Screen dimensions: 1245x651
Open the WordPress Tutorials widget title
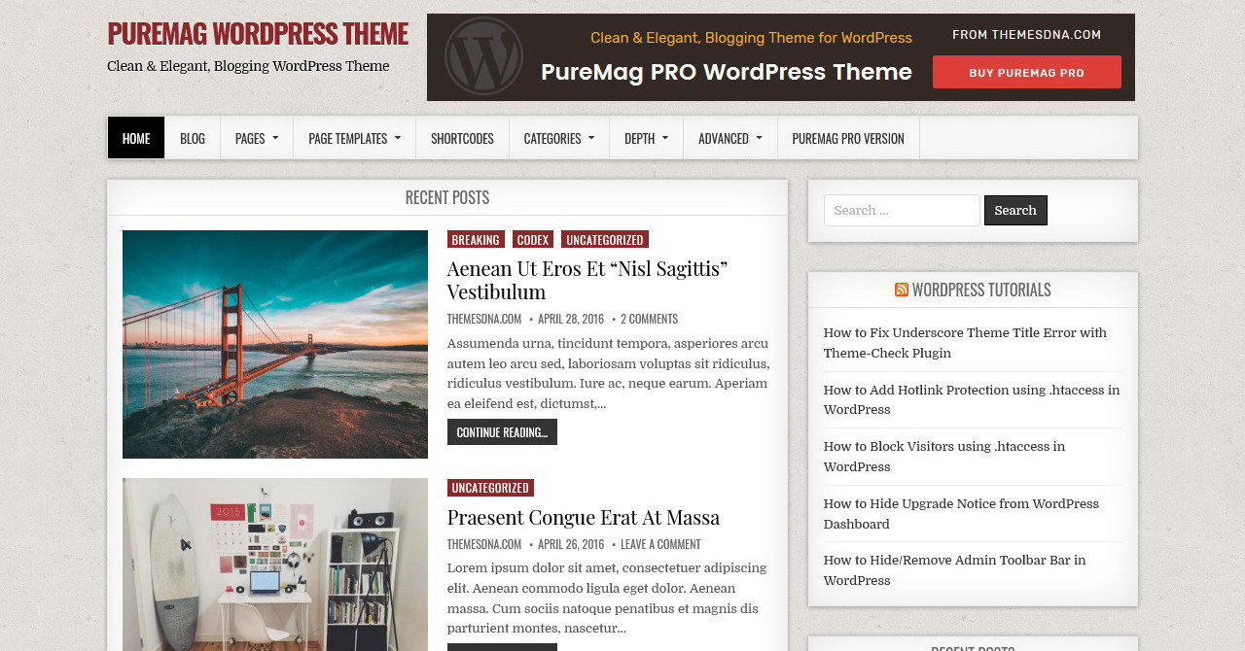[981, 290]
